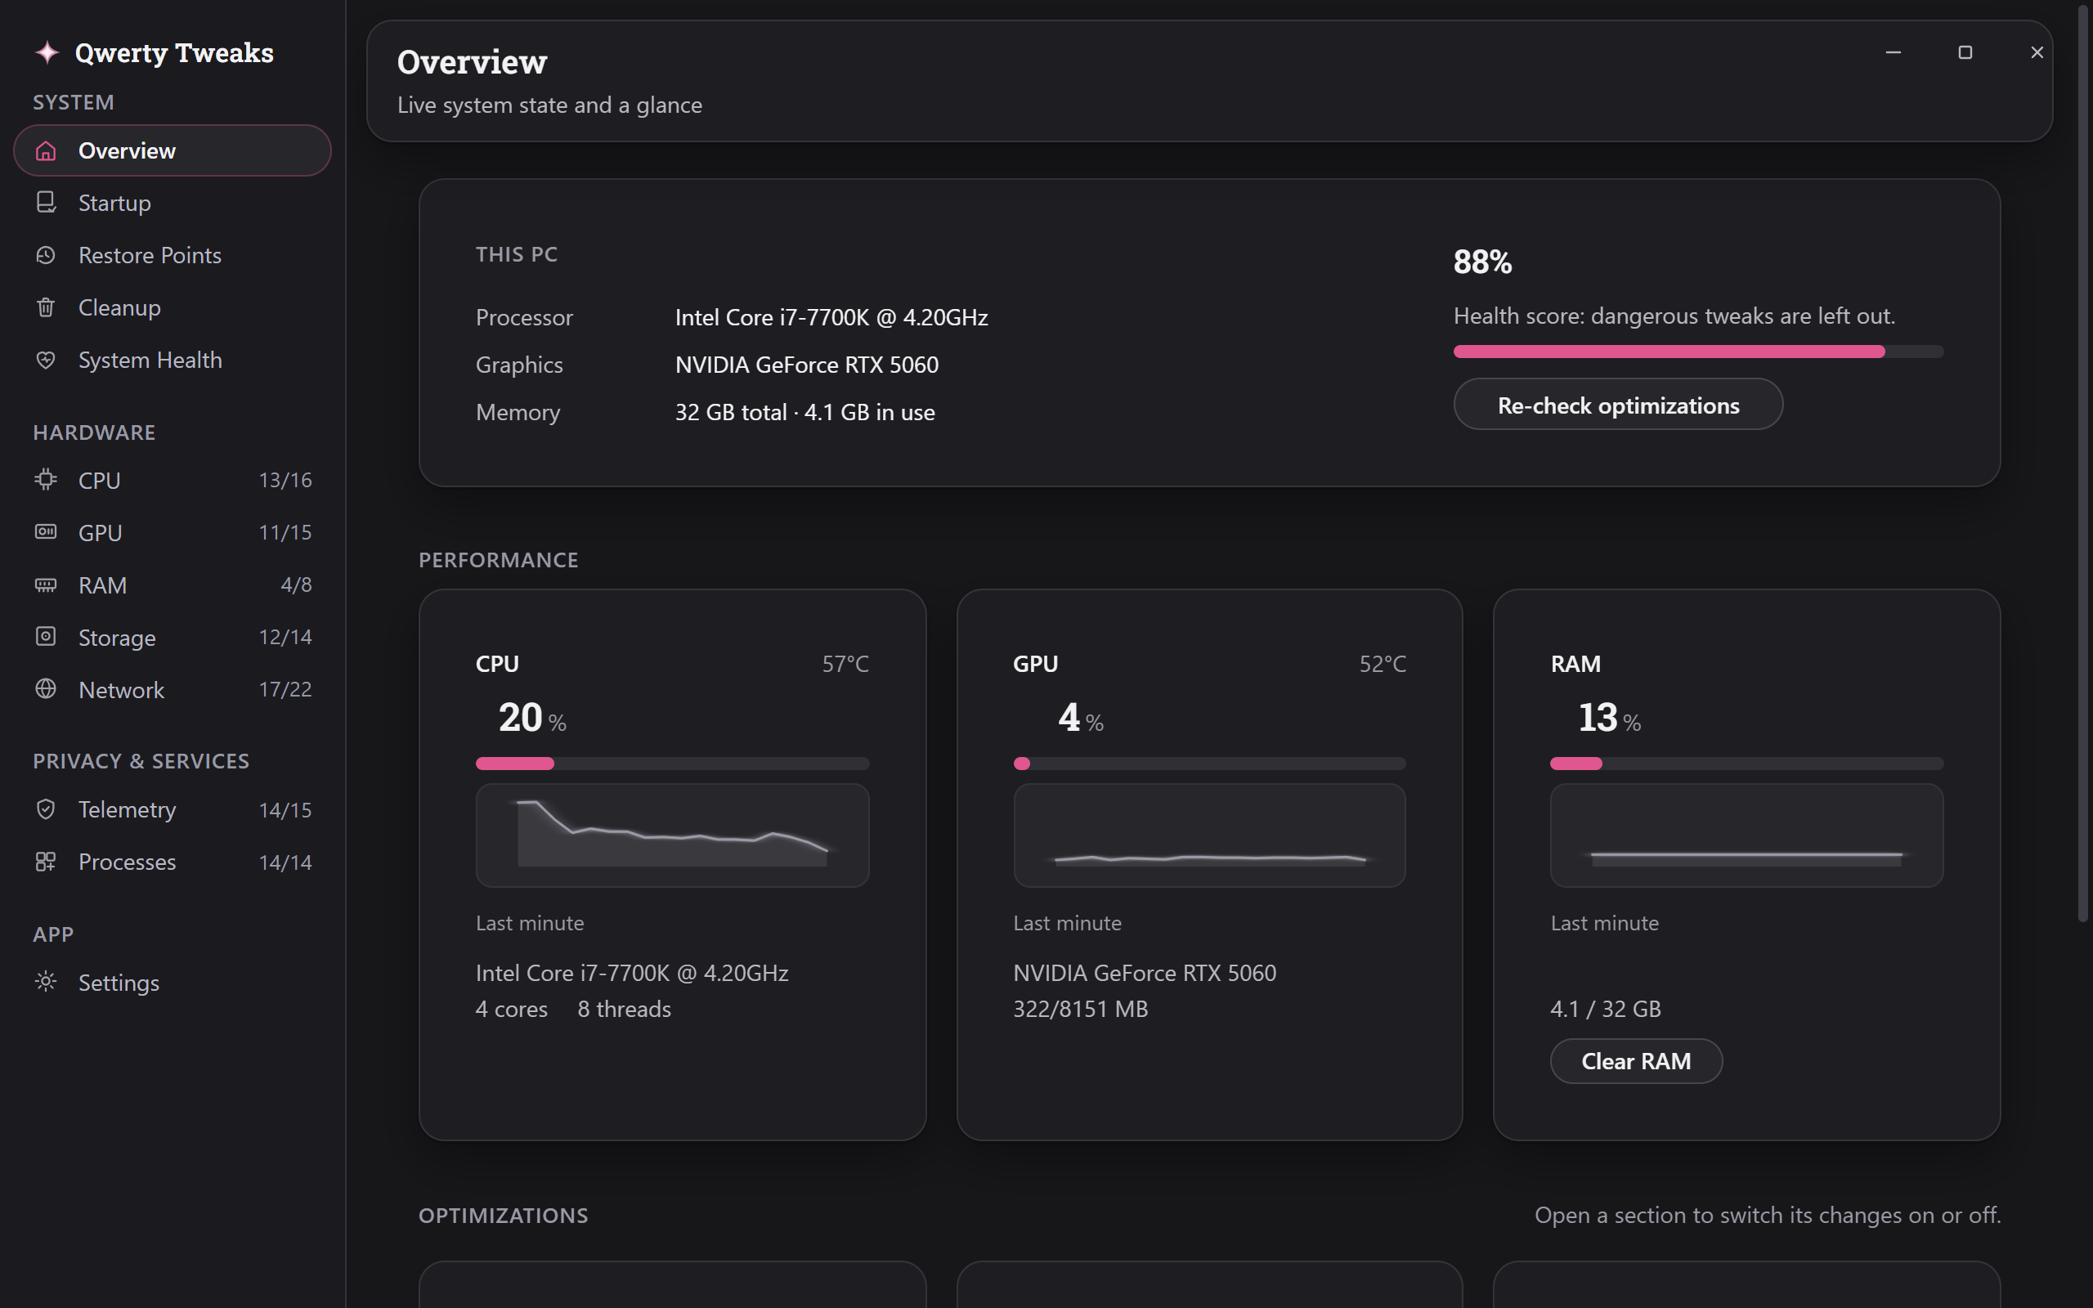Viewport: 2093px width, 1308px height.
Task: Click the RAM last-minute usage graph
Action: pos(1746,835)
